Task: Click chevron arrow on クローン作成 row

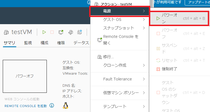Action: point(144,65)
